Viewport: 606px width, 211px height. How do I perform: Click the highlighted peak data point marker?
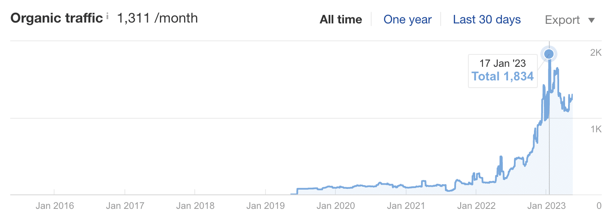pyautogui.click(x=549, y=54)
